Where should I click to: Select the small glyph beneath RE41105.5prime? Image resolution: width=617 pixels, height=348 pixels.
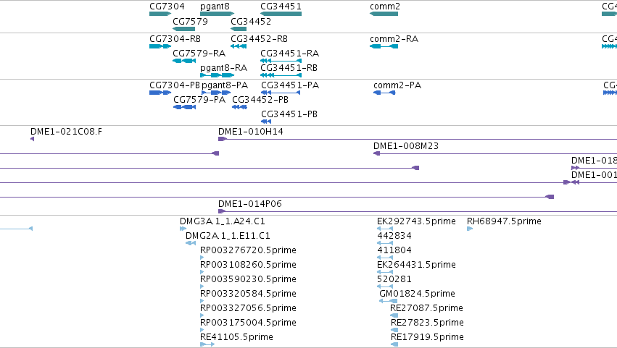pos(207,344)
